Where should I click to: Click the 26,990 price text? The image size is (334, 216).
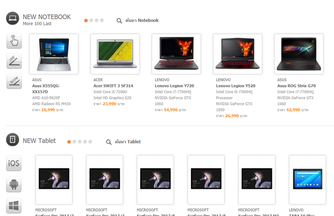(232, 116)
